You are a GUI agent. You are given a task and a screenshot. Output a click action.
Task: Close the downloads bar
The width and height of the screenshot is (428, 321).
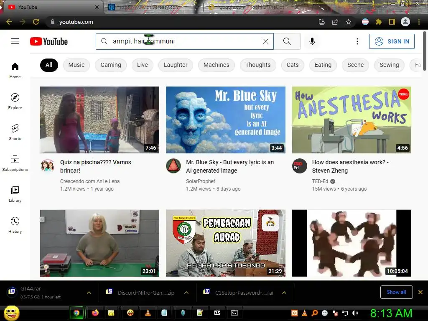(x=420, y=292)
